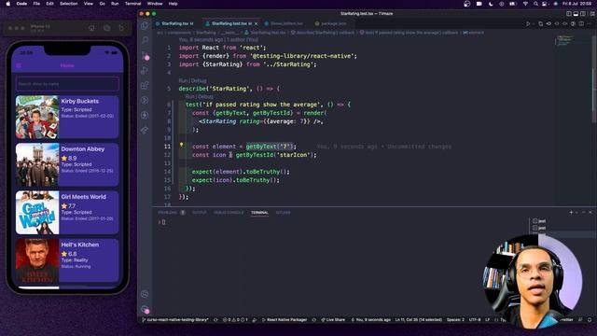Open the Code menu in macOS menu bar
The image size is (597, 336).
pos(21,4)
